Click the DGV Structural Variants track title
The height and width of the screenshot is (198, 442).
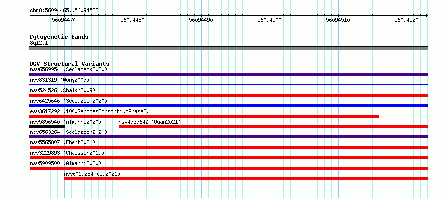(70, 64)
